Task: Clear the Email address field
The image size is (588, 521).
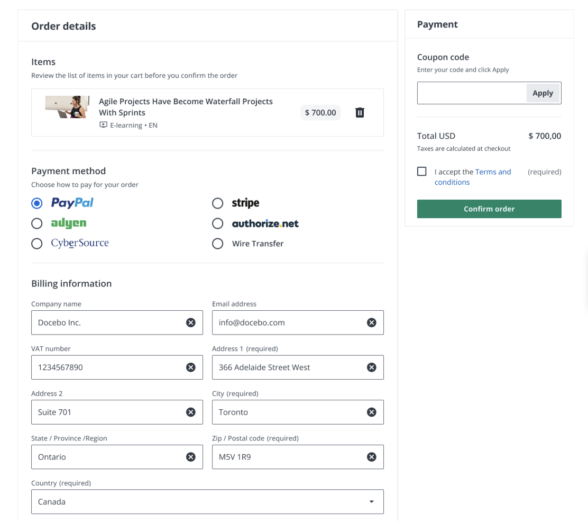Action: coord(372,322)
